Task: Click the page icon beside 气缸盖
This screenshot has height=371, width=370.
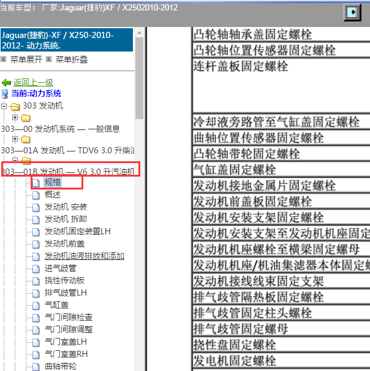Action: click(x=36, y=306)
